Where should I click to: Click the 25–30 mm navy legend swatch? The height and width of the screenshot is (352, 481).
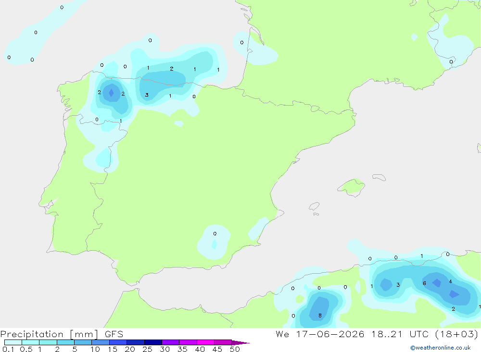coord(153,342)
